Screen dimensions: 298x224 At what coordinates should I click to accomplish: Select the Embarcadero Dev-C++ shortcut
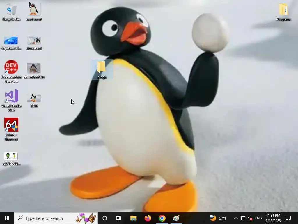pos(11,71)
